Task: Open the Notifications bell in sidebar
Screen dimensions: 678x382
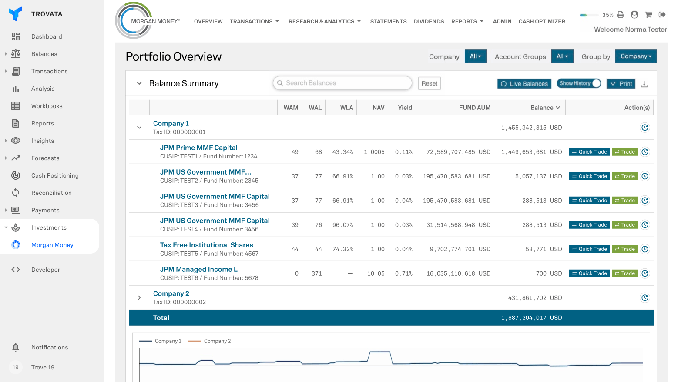Action: (x=16, y=347)
